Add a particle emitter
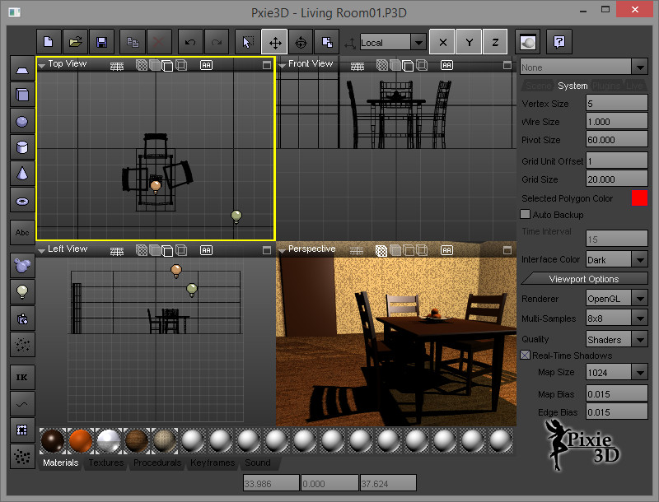 pos(22,345)
